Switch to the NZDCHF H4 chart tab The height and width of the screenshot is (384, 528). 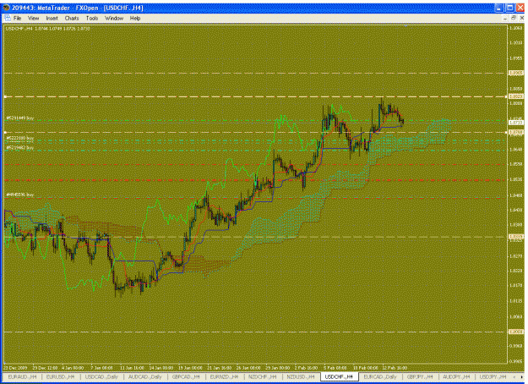coord(263,376)
